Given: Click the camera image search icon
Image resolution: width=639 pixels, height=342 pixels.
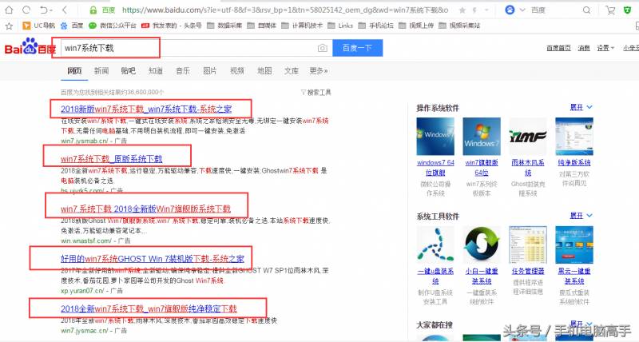Looking at the screenshot, I should [x=323, y=48].
